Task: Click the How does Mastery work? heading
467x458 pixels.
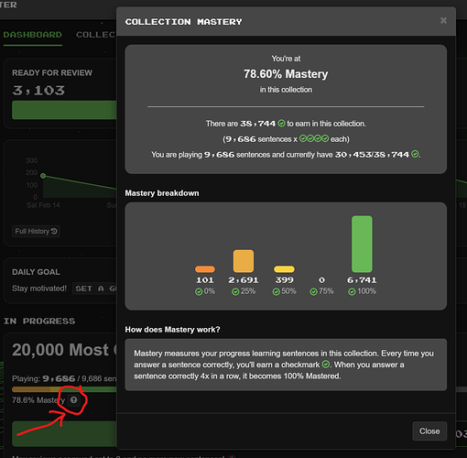Action: (x=172, y=330)
